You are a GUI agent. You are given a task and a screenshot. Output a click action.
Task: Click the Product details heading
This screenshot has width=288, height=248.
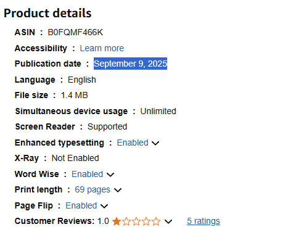pyautogui.click(x=47, y=13)
